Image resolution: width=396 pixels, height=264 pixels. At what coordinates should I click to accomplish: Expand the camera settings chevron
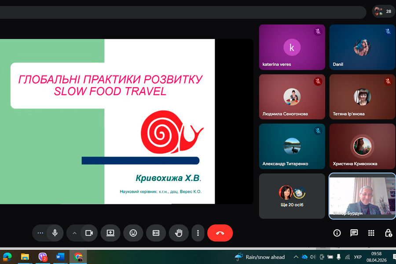click(74, 233)
